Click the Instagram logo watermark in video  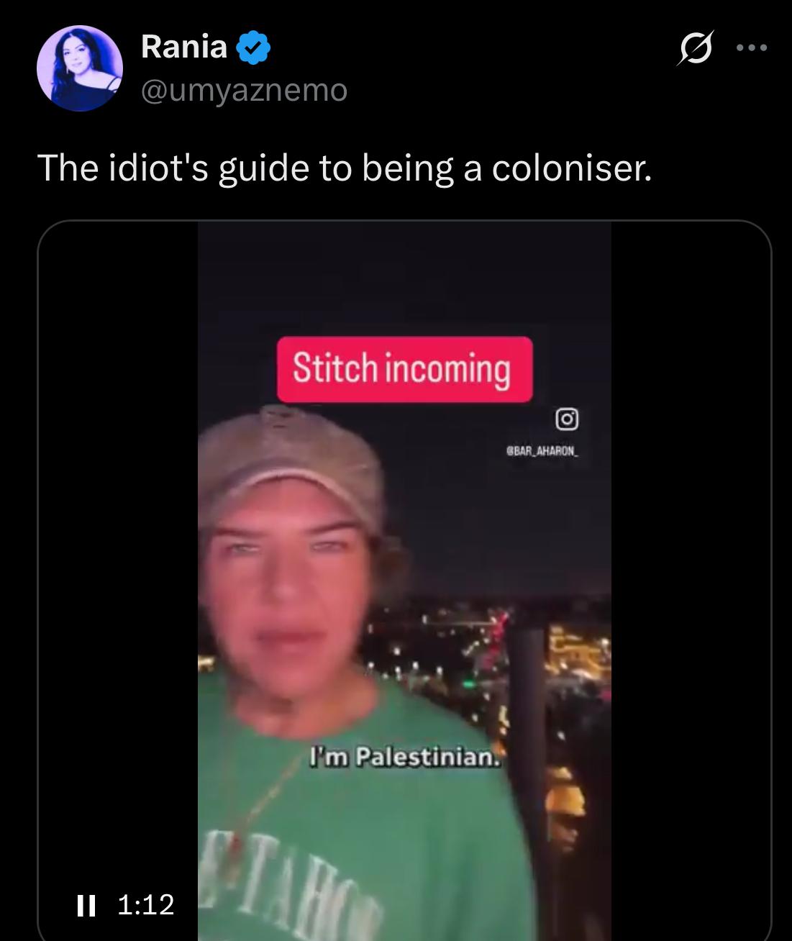[x=567, y=419]
